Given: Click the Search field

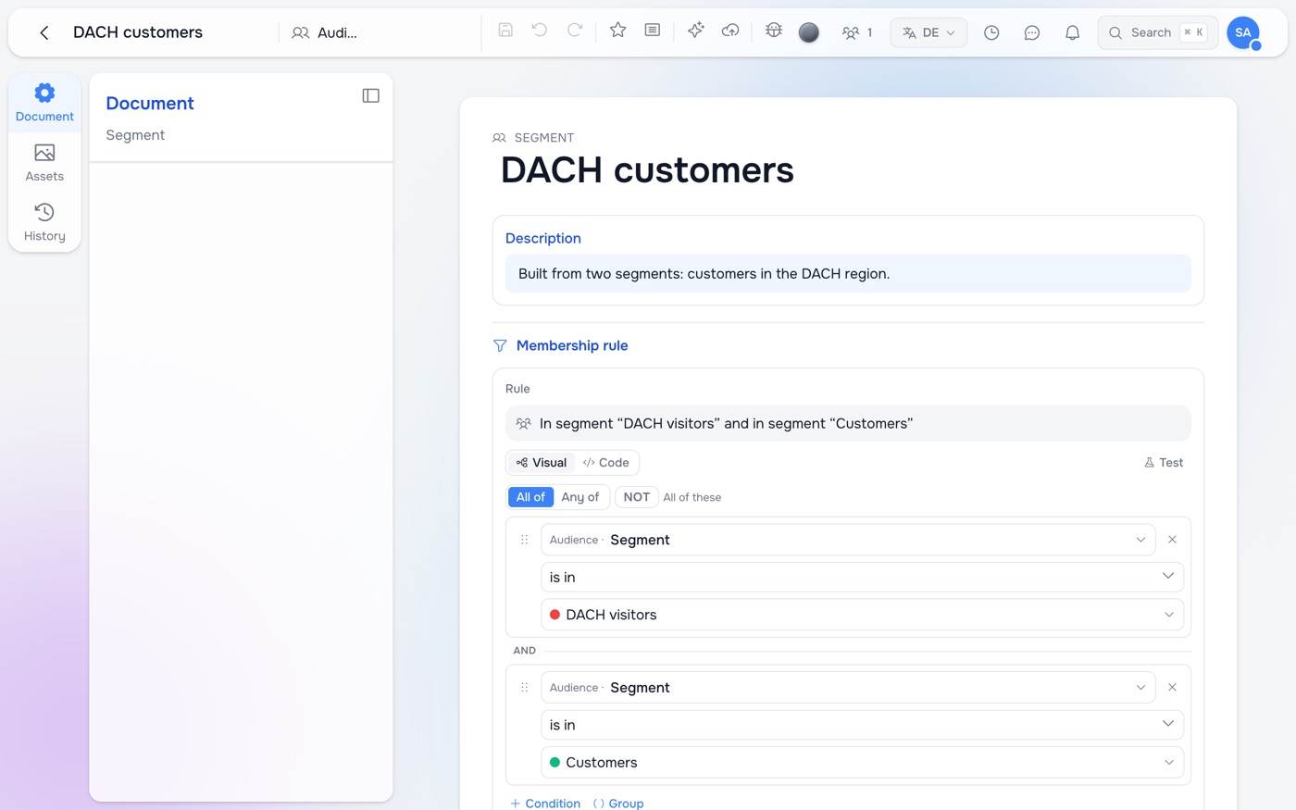Looking at the screenshot, I should coord(1157,32).
